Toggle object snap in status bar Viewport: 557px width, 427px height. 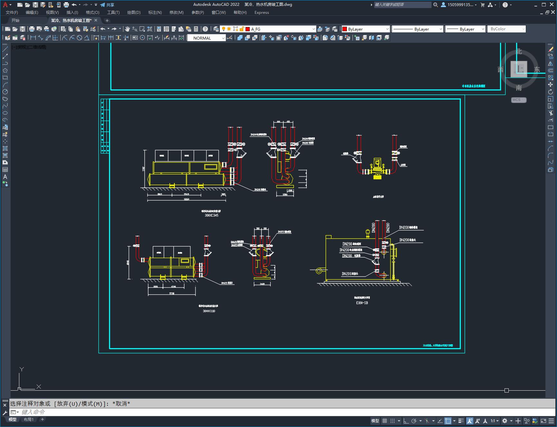pyautogui.click(x=448, y=421)
